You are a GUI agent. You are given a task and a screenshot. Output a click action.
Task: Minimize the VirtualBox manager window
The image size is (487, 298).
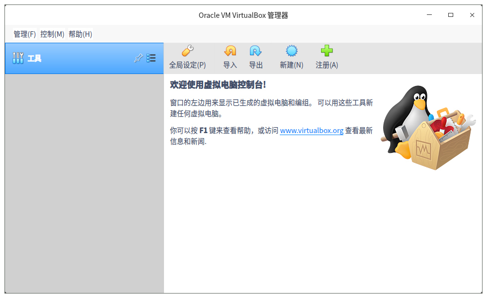tap(429, 15)
